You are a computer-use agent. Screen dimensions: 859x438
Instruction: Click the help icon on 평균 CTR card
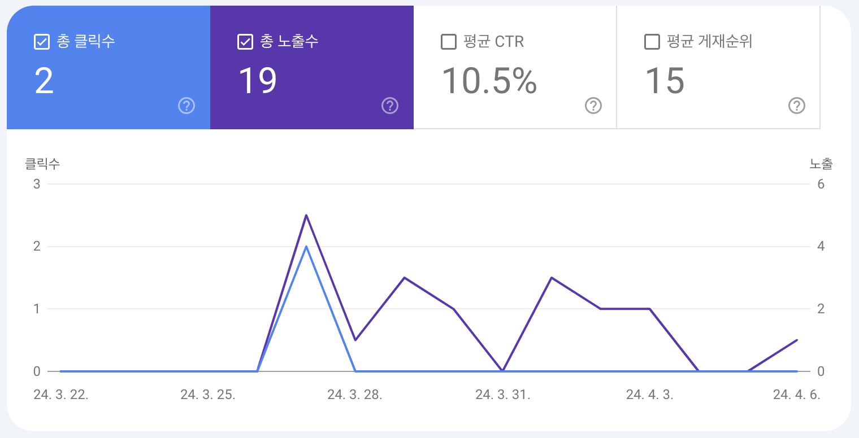click(593, 106)
